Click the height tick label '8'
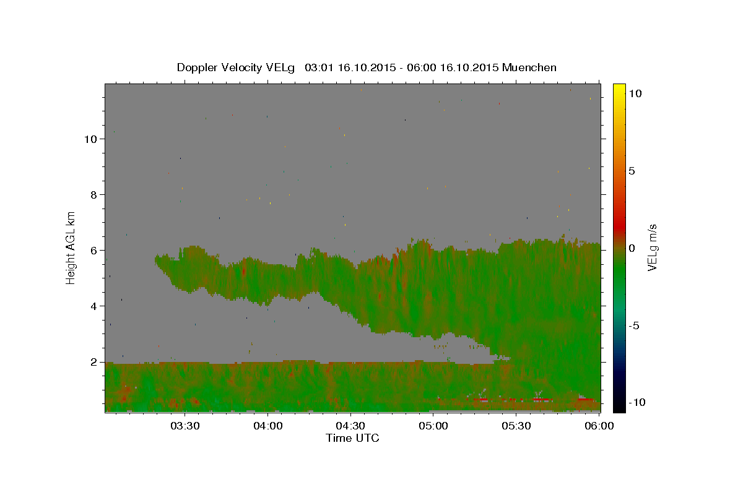Image resolution: width=743 pixels, height=495 pixels. tap(95, 194)
